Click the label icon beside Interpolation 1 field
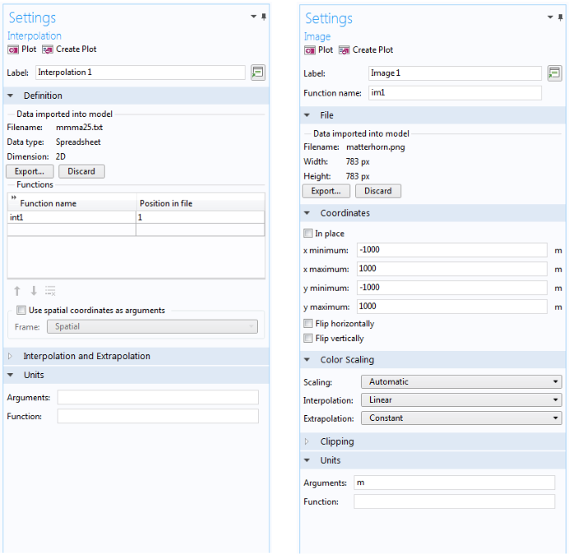 click(258, 72)
